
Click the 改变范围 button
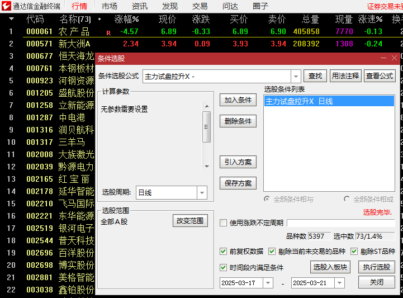pos(190,221)
